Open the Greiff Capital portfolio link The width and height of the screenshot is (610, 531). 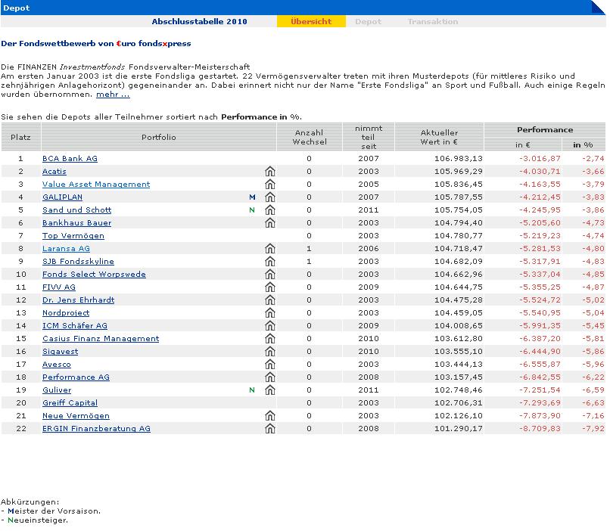pyautogui.click(x=70, y=403)
